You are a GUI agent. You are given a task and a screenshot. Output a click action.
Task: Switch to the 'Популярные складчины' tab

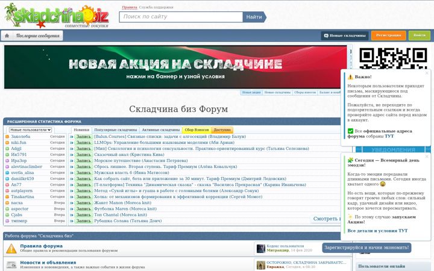pyautogui.click(x=115, y=129)
